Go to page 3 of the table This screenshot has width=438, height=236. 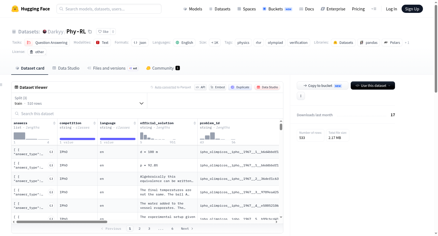[149, 229]
